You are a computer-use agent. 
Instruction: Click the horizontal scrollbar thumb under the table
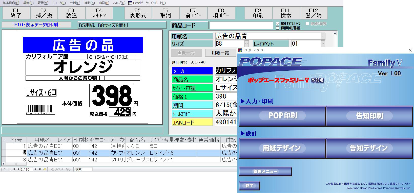click(16, 164)
